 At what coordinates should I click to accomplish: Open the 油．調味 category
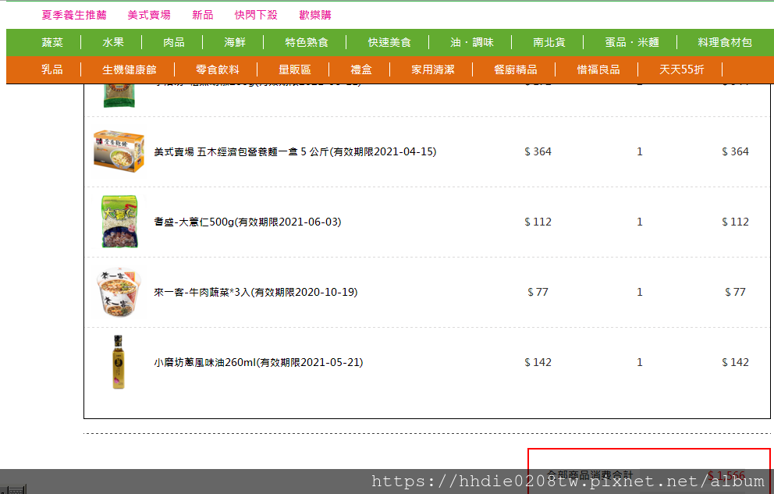pyautogui.click(x=472, y=42)
